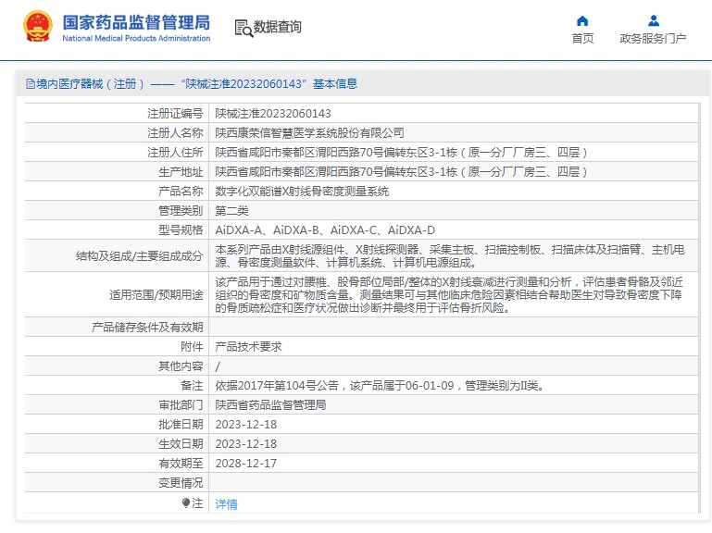Viewport: 712px width, 533px height.
Task: Click product name 数字化双能谱X射线骨密度测量系统
Action: tap(302, 192)
